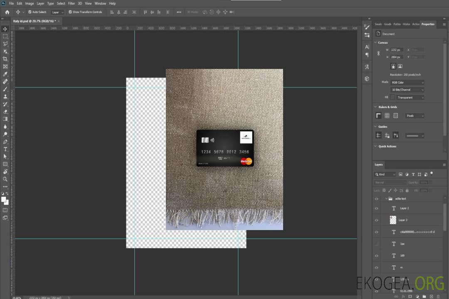Screen dimensions: 449x299
Task: Open the guide line style dropdown
Action: pyautogui.click(x=415, y=136)
